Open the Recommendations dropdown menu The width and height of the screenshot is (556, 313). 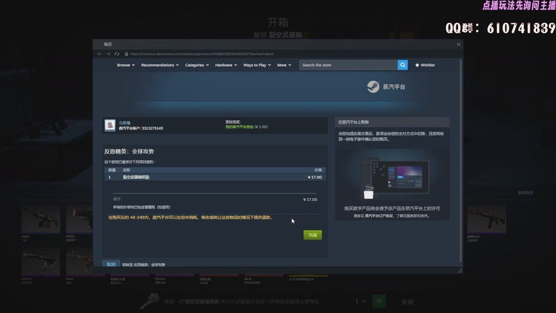click(x=160, y=65)
